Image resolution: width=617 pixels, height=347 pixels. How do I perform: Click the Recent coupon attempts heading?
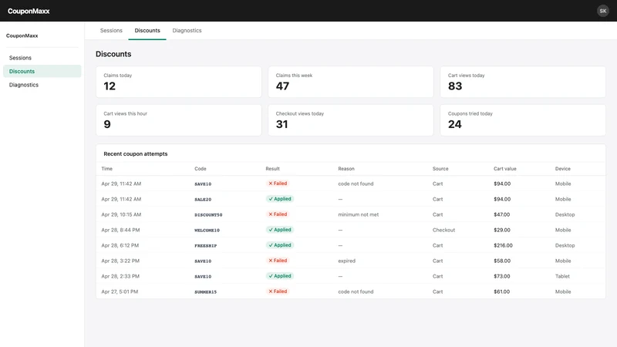[x=136, y=153]
